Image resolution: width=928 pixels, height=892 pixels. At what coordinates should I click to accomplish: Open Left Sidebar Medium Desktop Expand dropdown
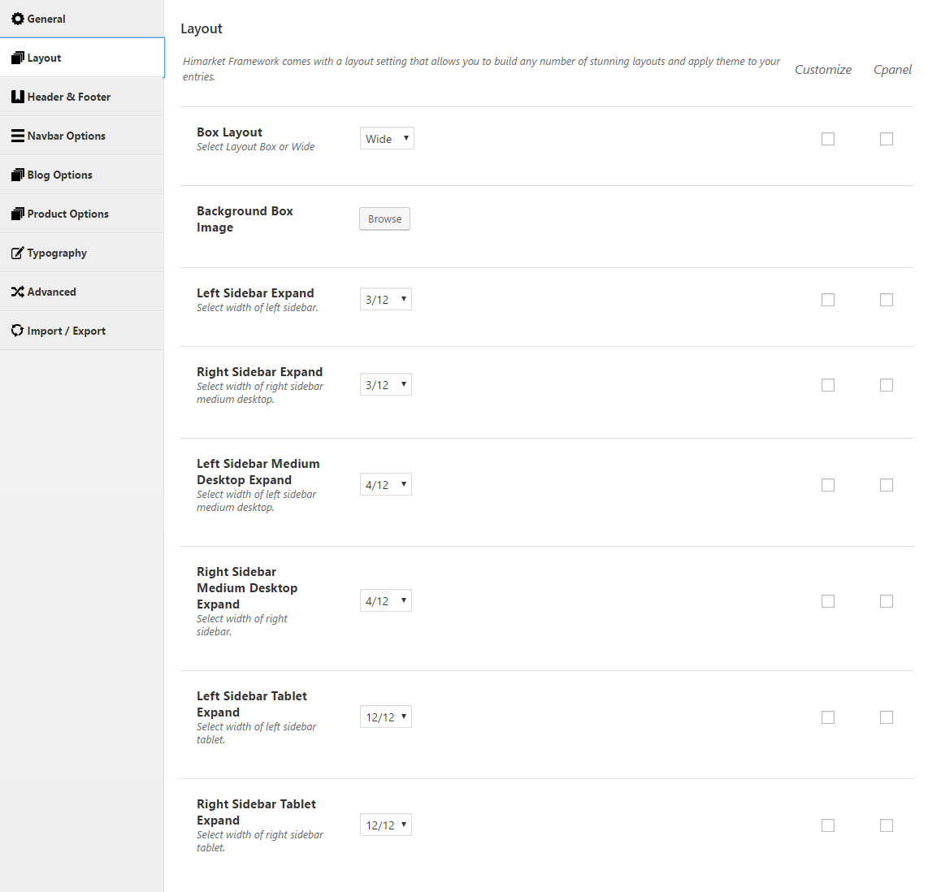pos(386,485)
